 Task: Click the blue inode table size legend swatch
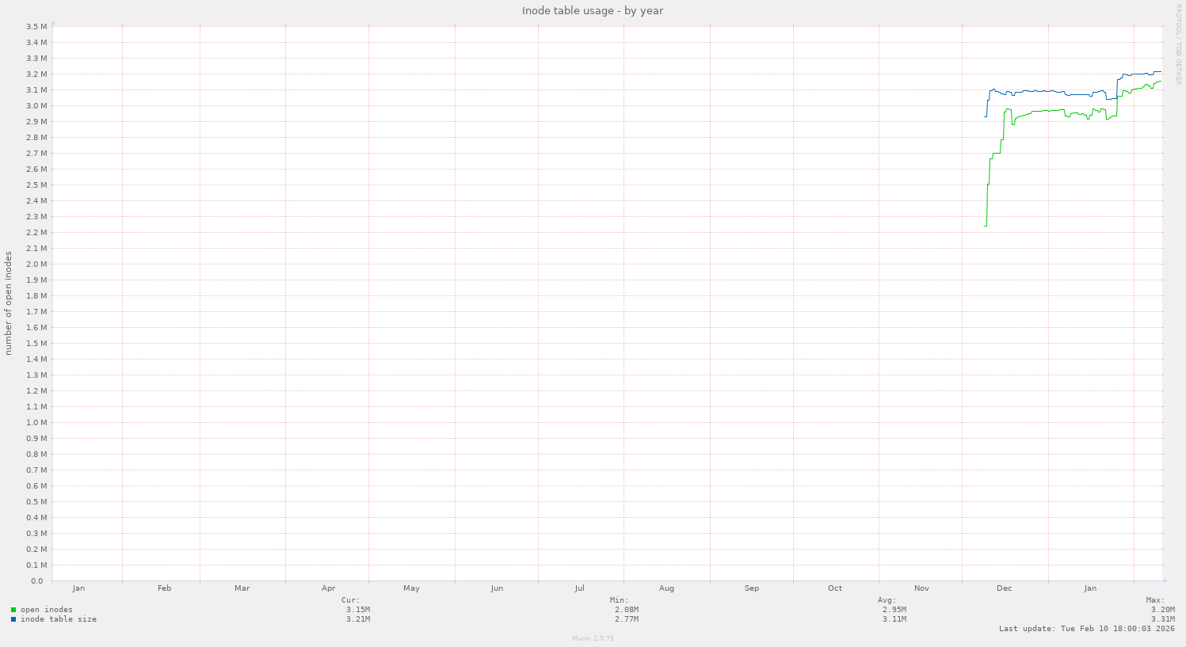13,618
